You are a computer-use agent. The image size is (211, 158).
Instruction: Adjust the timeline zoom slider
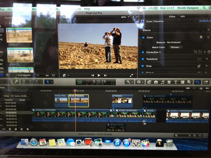tap(190, 136)
